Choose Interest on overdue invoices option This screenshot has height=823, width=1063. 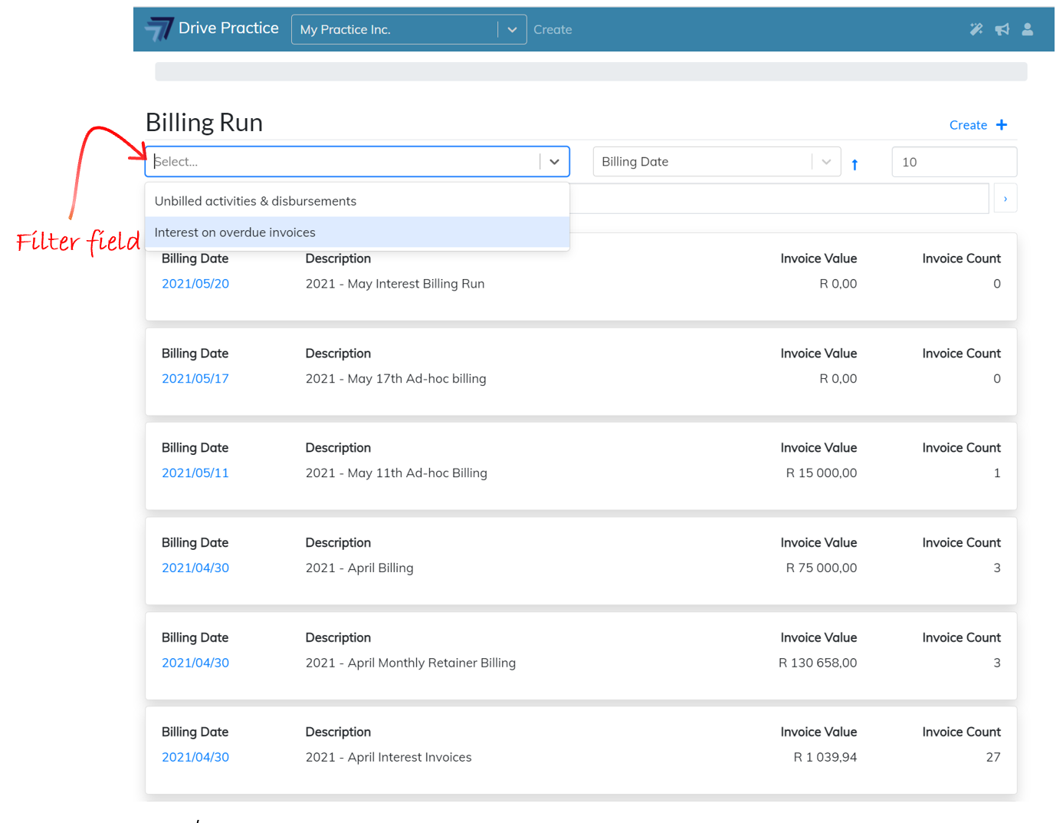(357, 232)
